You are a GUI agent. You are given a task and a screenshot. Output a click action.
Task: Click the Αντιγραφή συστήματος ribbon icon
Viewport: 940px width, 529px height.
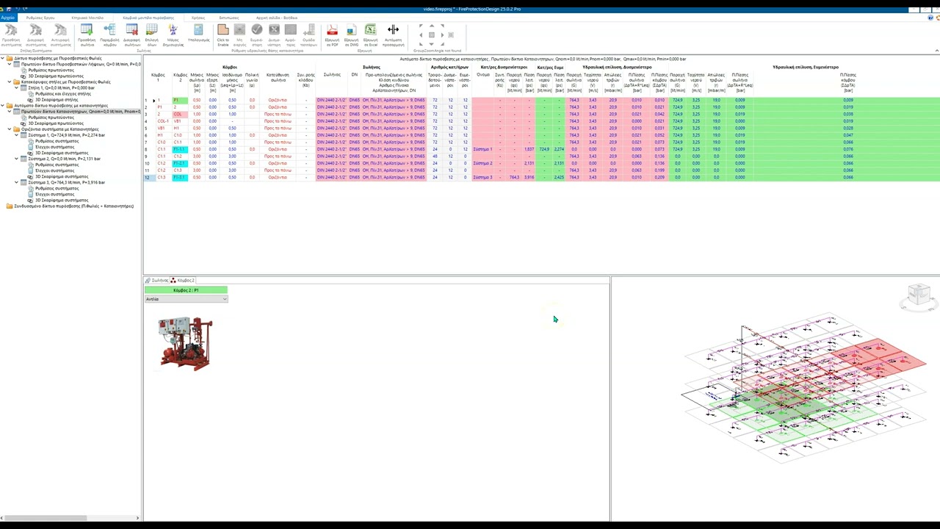point(60,35)
